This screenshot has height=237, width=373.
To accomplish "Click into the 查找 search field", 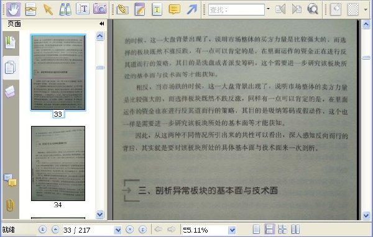I will [x=236, y=10].
